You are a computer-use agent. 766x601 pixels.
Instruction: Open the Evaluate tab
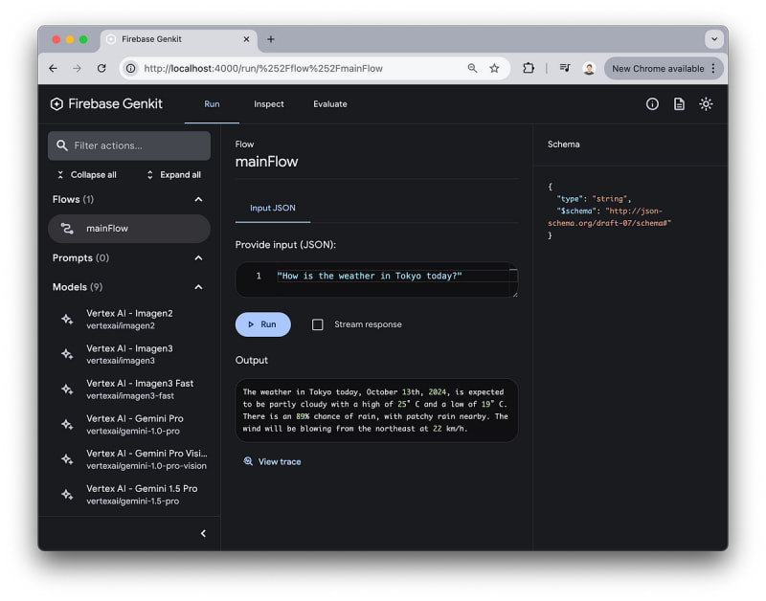click(x=329, y=104)
